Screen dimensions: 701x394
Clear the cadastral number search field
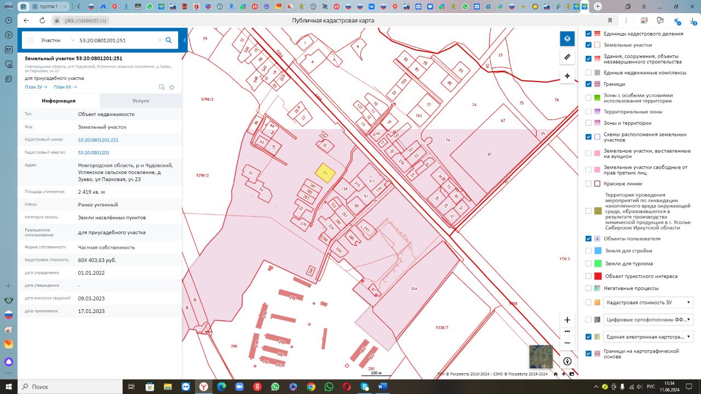pos(160,40)
